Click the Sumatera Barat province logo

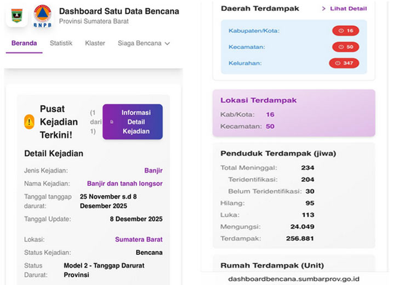coord(16,15)
